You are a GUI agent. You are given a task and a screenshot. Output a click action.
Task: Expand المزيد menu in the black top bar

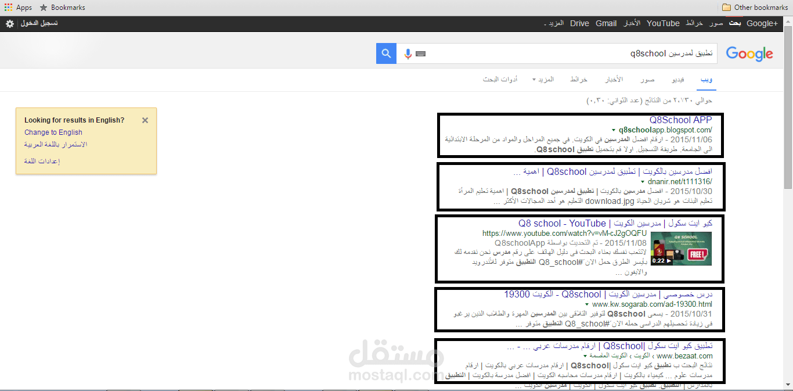[554, 23]
